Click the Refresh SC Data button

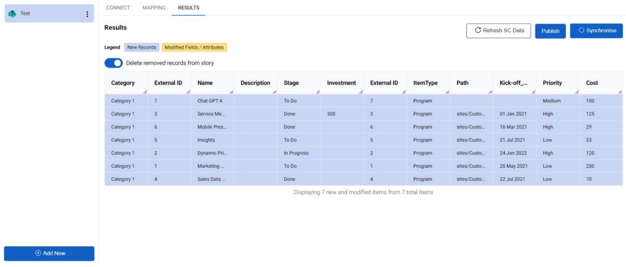click(x=498, y=30)
